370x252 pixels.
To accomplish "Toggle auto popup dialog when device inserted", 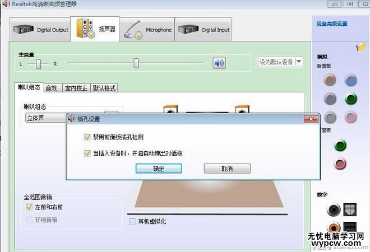I will pyautogui.click(x=87, y=153).
